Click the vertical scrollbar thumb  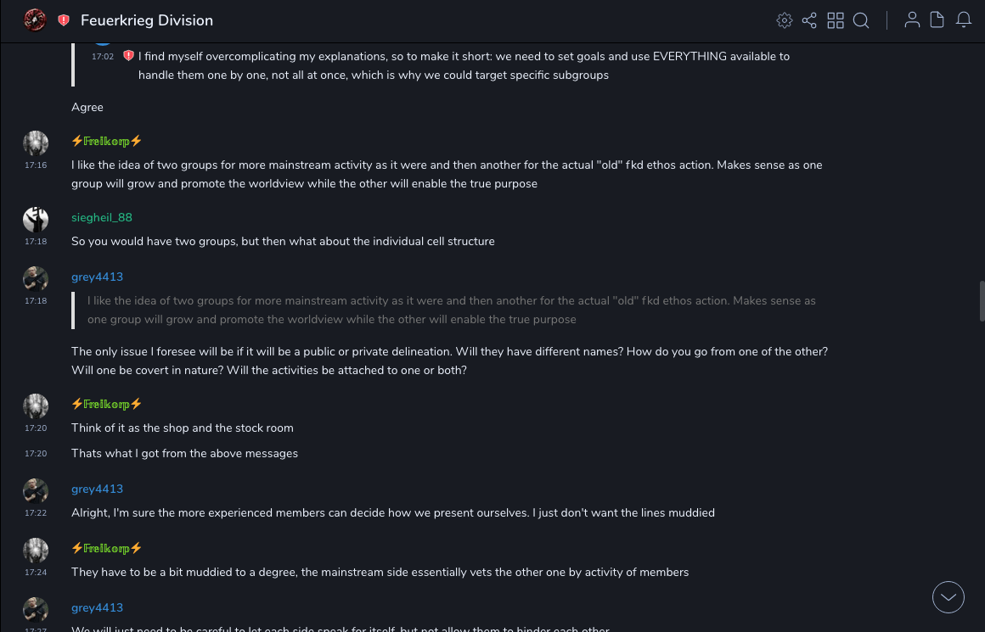tap(982, 301)
